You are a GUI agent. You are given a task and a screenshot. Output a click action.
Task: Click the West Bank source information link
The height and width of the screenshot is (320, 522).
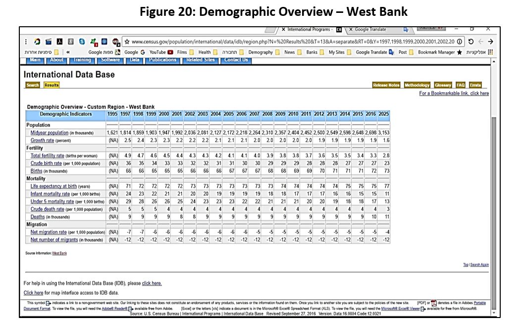[x=59, y=254]
